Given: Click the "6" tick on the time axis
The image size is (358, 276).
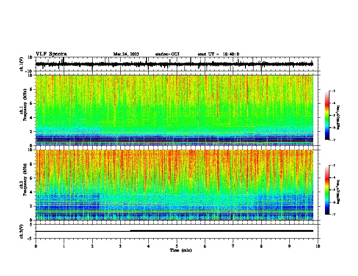Looking at the screenshot, I should [205, 246].
